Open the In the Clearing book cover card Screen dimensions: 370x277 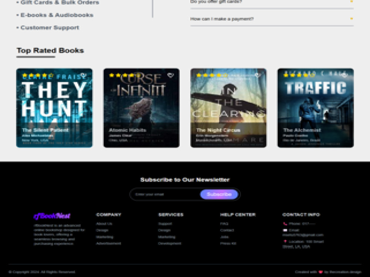(x=228, y=108)
